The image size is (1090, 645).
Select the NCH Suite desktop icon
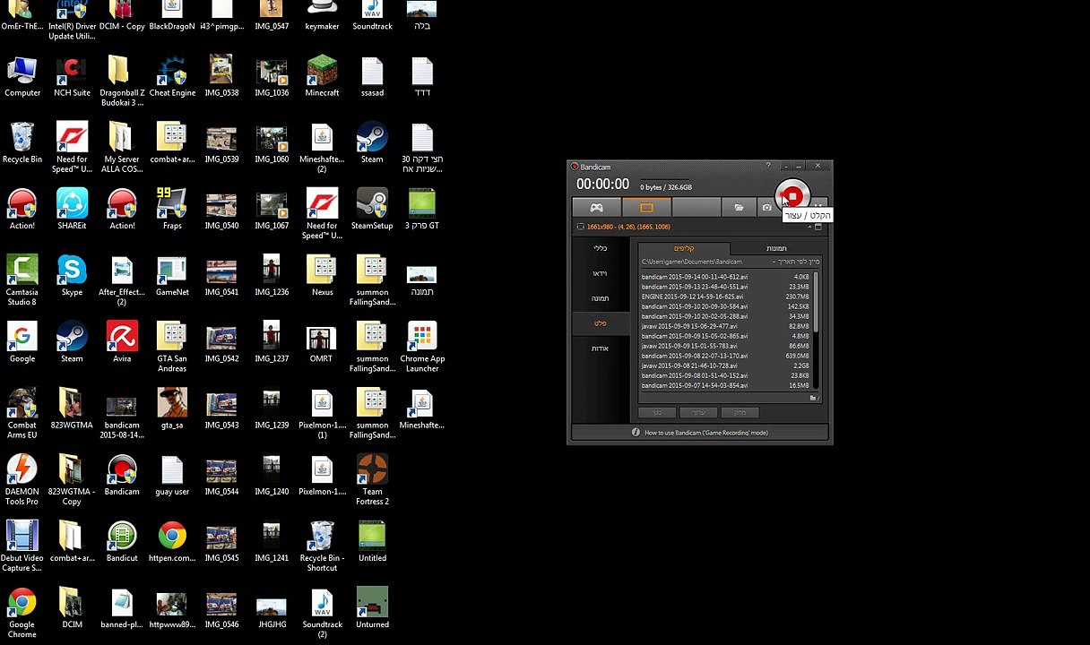[72, 77]
